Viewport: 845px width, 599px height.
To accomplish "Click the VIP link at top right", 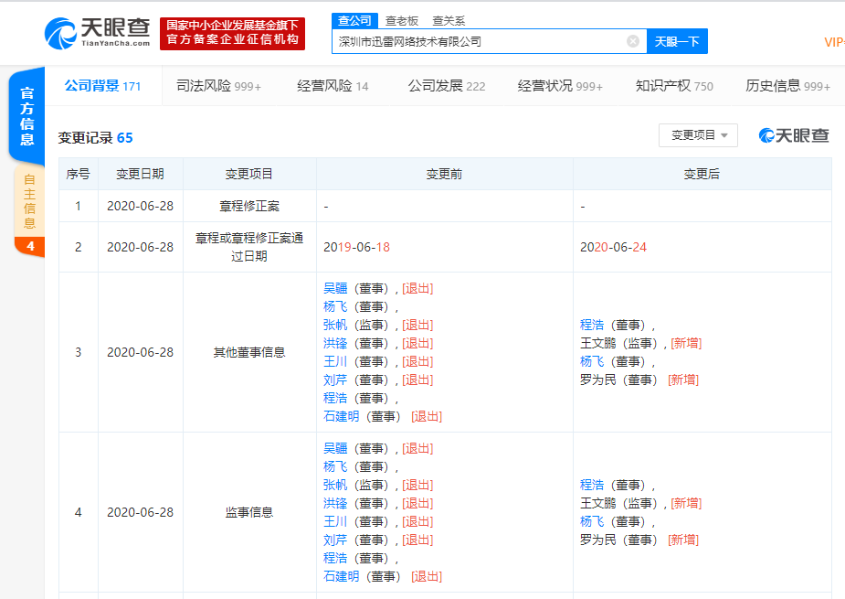I will (834, 42).
